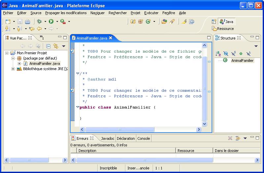Click the editor horizontal scrollbar thumb
Image resolution: width=264 pixels, height=173 pixels.
coord(119,129)
